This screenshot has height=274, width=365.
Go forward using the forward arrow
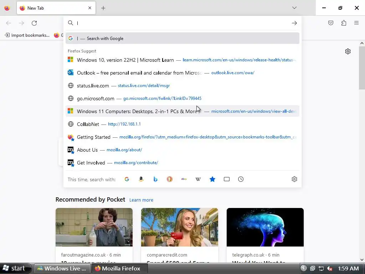(21, 23)
